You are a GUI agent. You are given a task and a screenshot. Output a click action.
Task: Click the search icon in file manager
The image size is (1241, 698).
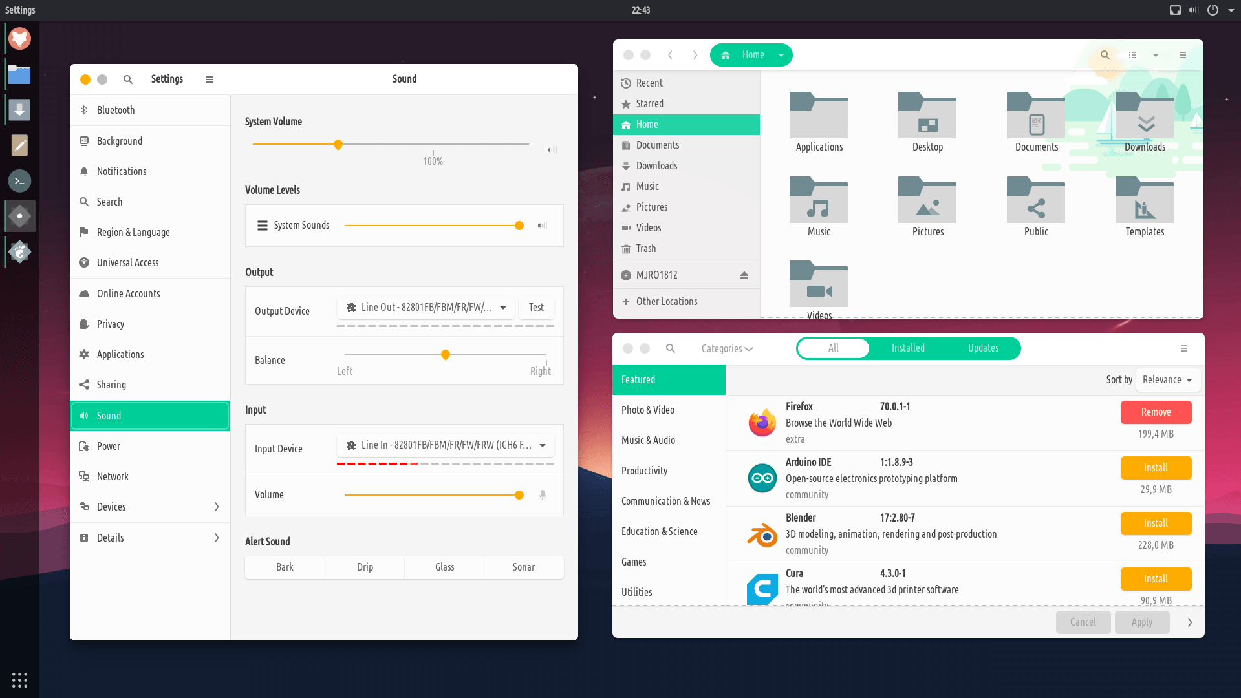pyautogui.click(x=1105, y=55)
